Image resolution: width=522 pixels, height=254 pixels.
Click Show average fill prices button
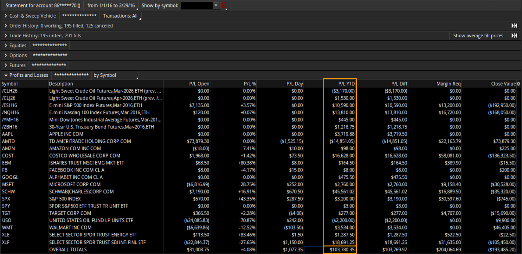point(478,36)
